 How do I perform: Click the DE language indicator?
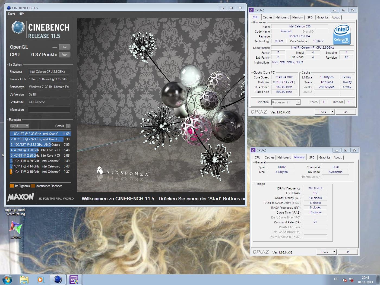(x=336, y=279)
